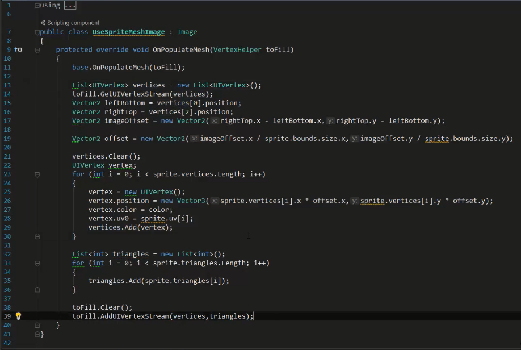Click sprite.vertices.Length in the first for loop

pos(199,174)
